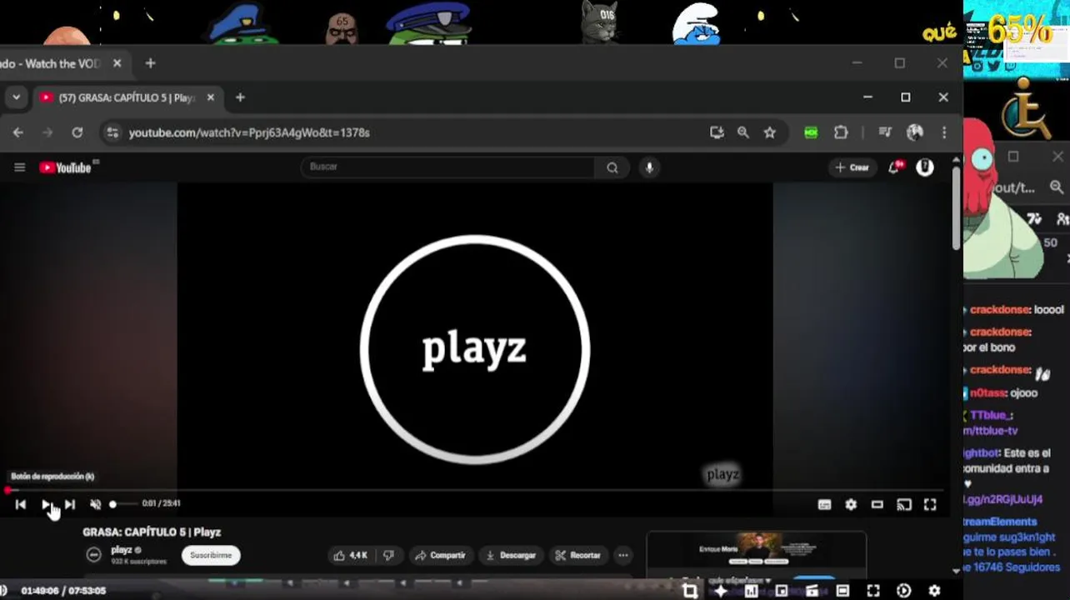Seek on the YouTube red progress bar

point(475,490)
